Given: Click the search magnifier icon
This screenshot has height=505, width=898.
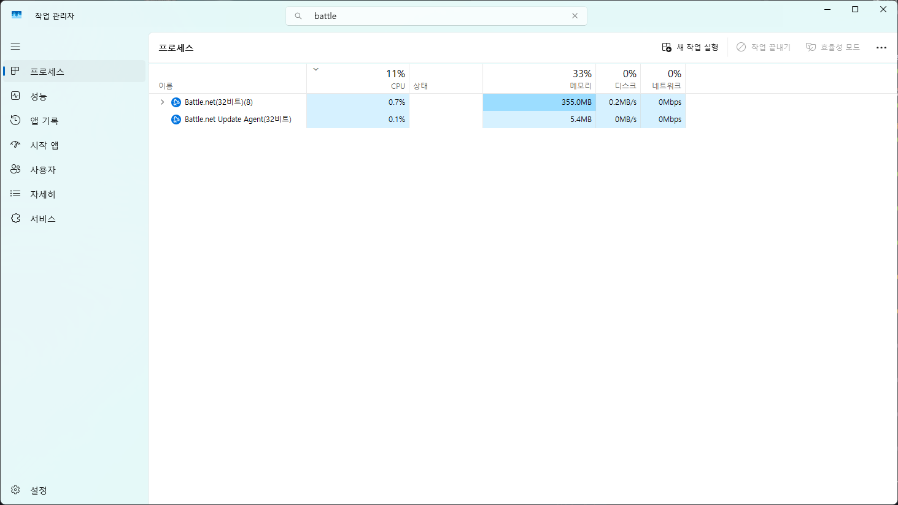Looking at the screenshot, I should [x=298, y=16].
